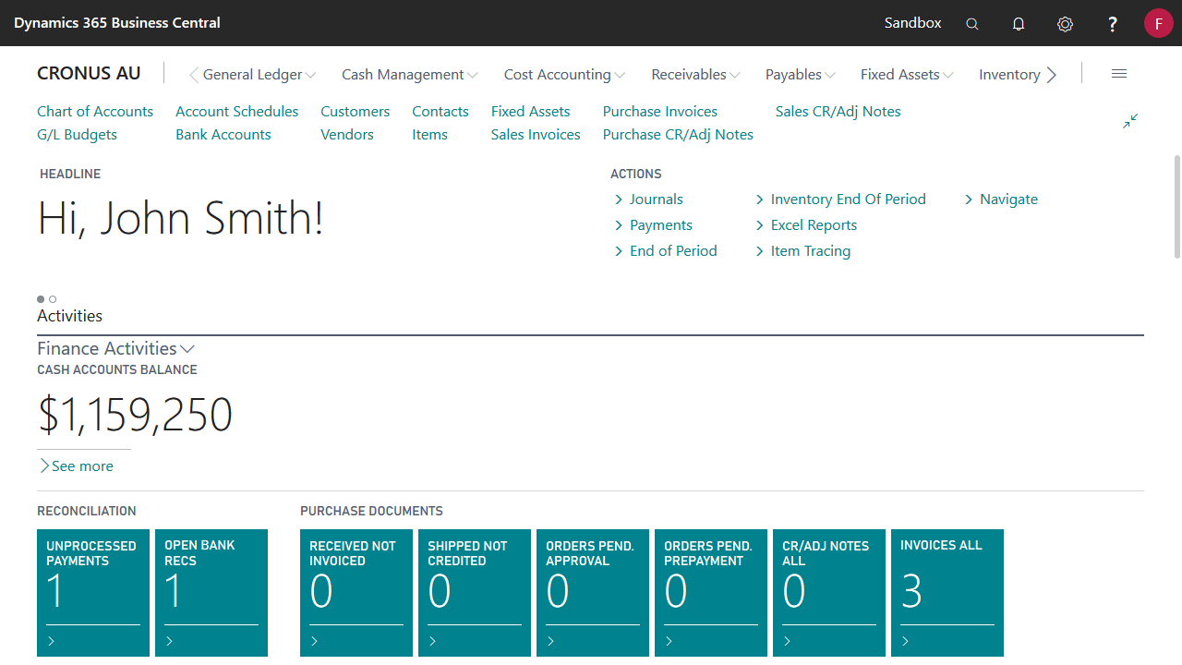This screenshot has height=665, width=1182.
Task: Click the $1,159,250 cash accounts balance
Action: tap(135, 415)
